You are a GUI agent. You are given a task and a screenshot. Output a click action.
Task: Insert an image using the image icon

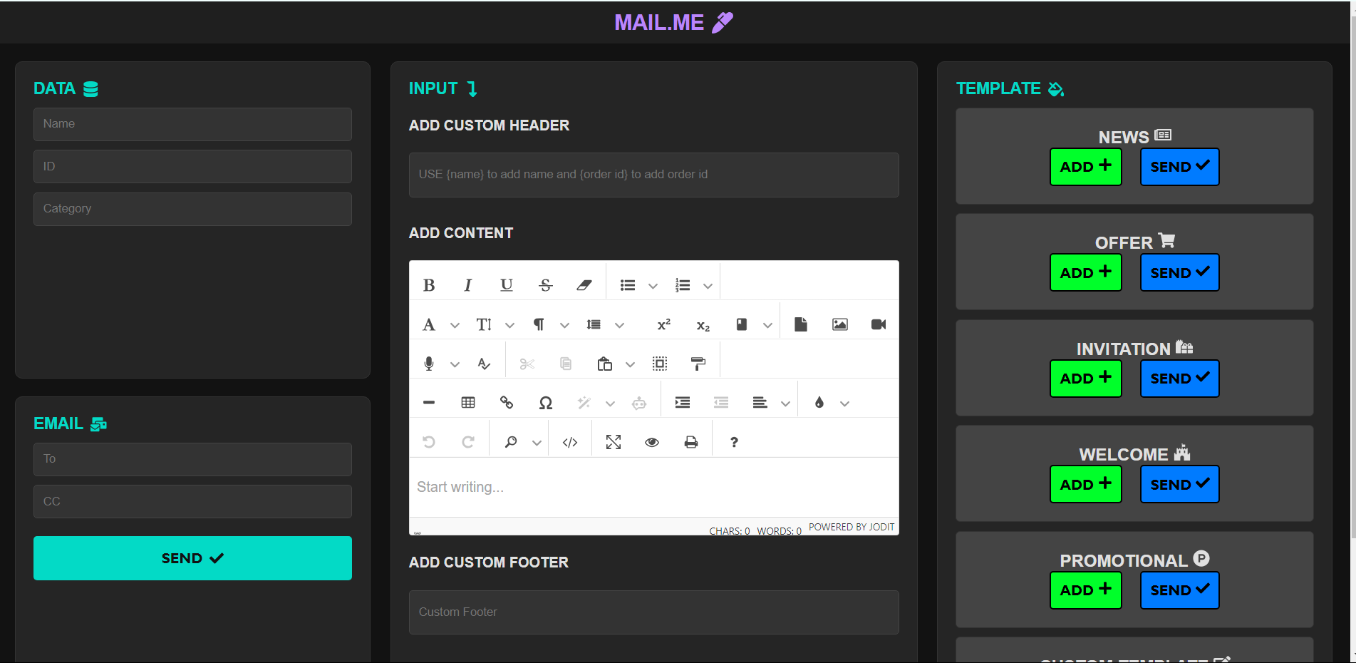coord(840,324)
